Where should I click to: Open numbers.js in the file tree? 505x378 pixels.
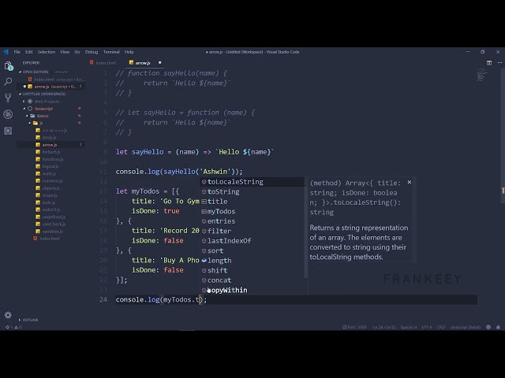point(53,181)
